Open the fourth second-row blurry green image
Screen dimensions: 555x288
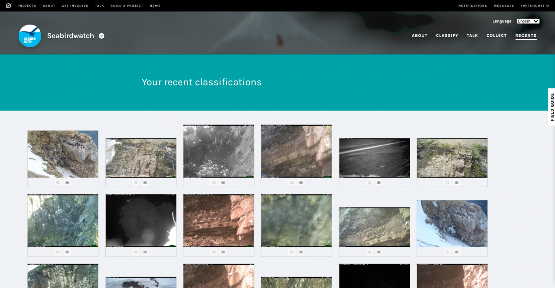click(297, 220)
